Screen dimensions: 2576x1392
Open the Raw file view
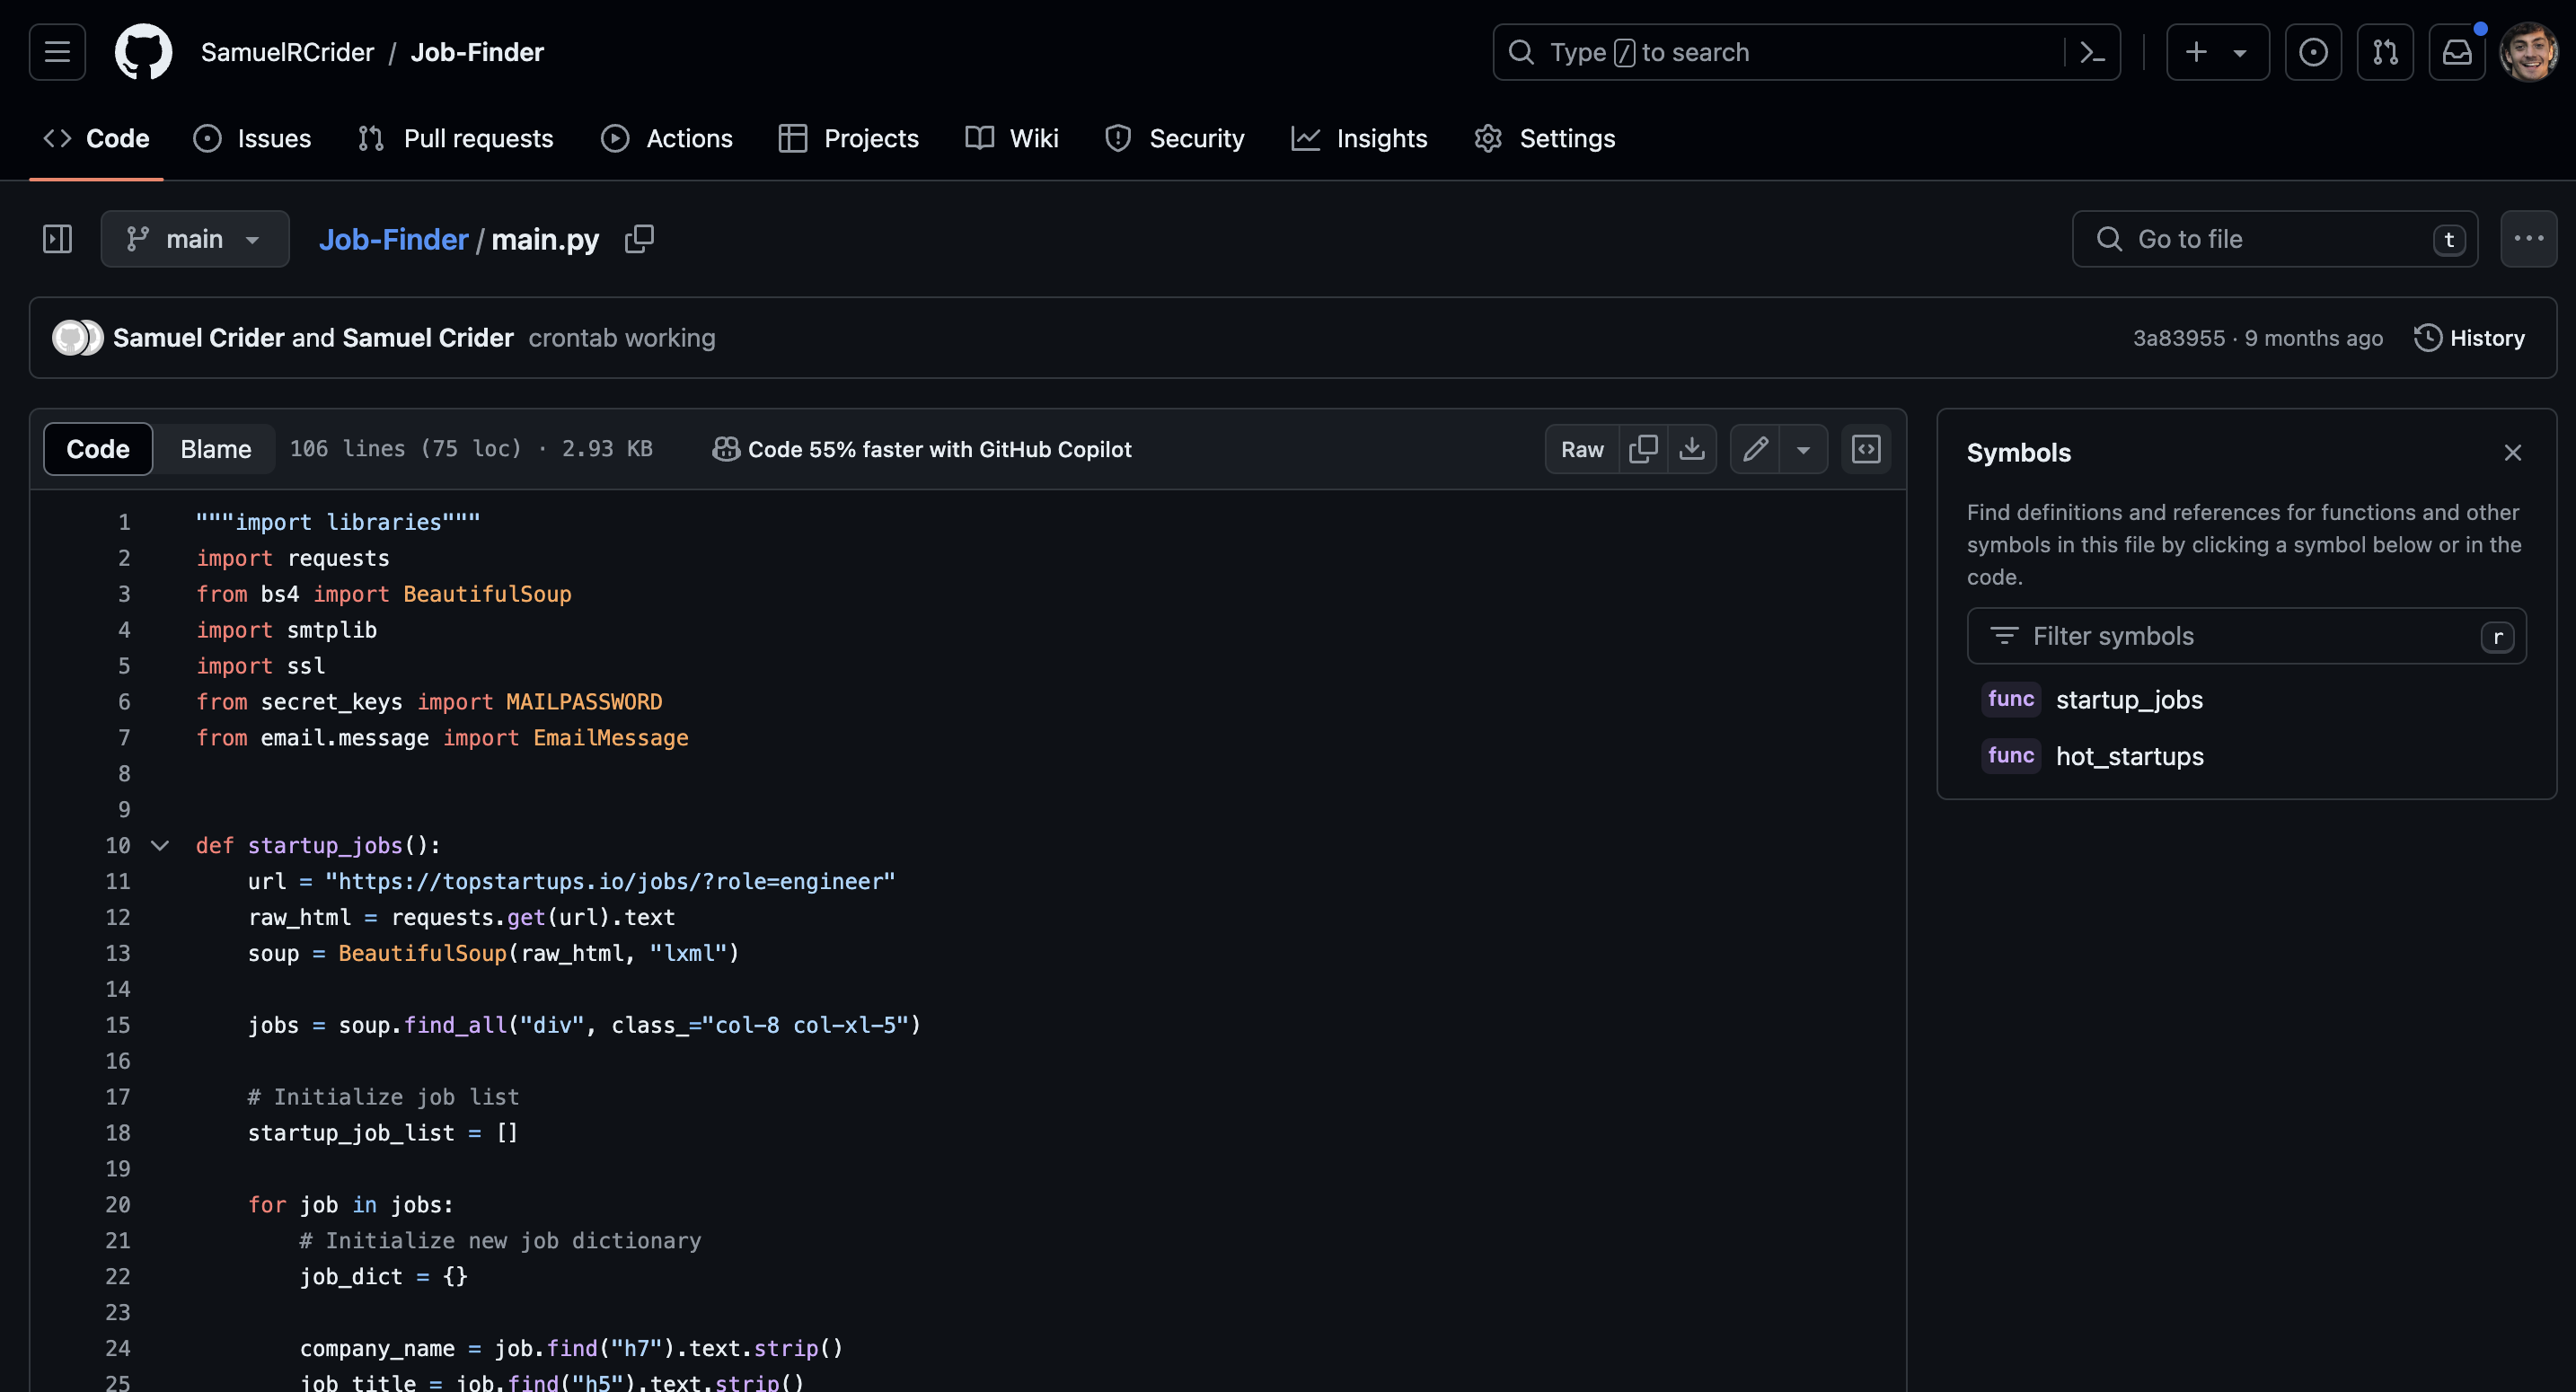tap(1582, 449)
